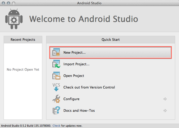Click the Import Project green arrow icon
The height and width of the screenshot is (128, 179).
coord(56,64)
